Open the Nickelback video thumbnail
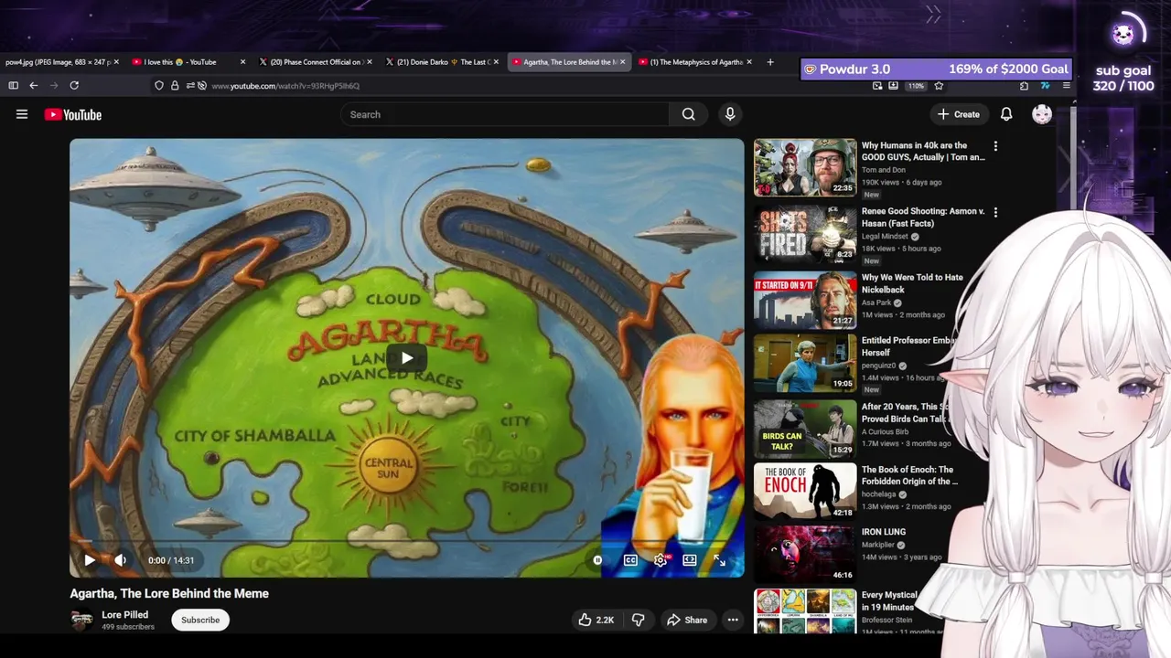 pyautogui.click(x=805, y=299)
